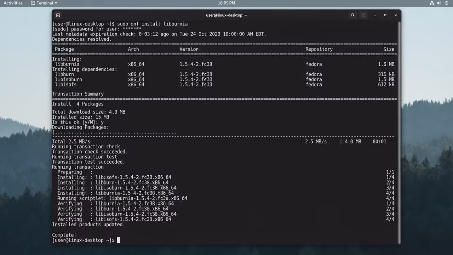Click the "Dependencies resolved." line
Viewport: 453px width, 255px height.
(82, 39)
